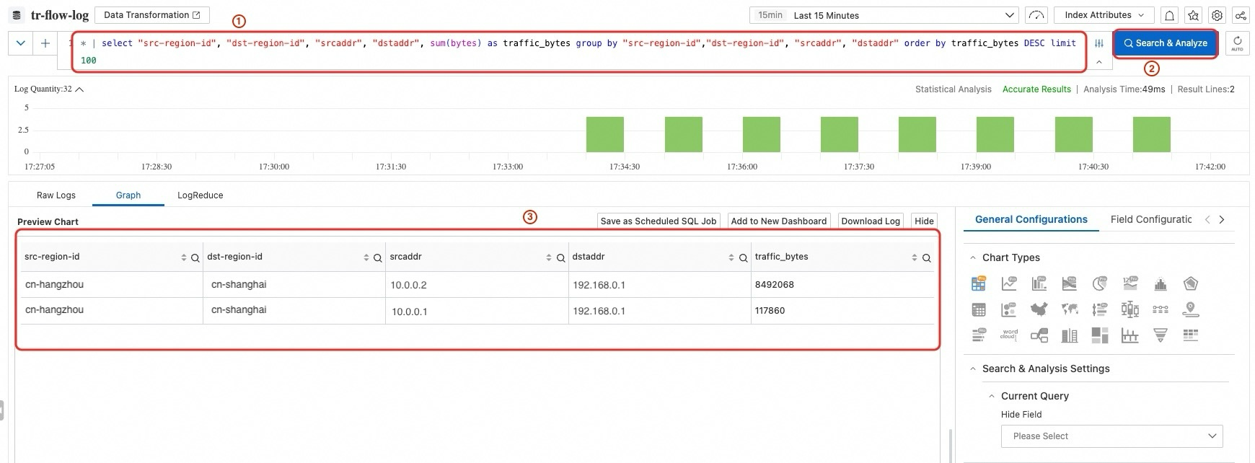Choose the timeline bar Pro chart type
Viewport: 1255px width, 463px height.
tap(1100, 309)
